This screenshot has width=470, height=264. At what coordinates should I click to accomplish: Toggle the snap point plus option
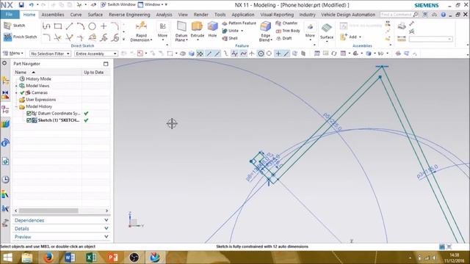pyautogui.click(x=278, y=54)
